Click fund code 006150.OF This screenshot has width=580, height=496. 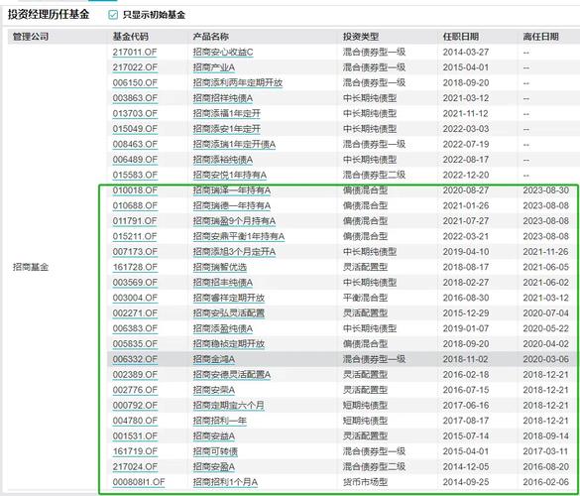(135, 83)
